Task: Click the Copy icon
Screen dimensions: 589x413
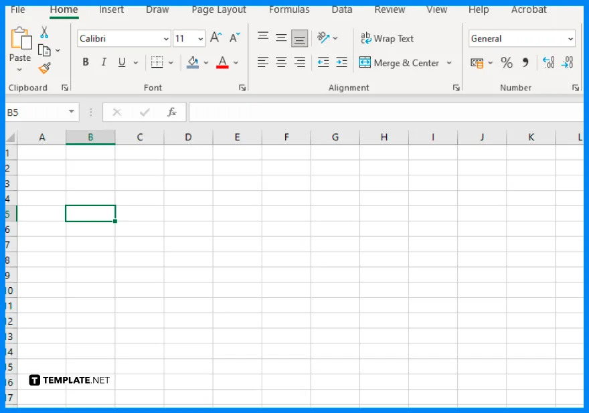Action: pyautogui.click(x=46, y=50)
